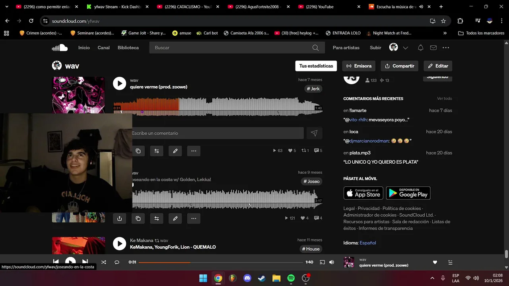Viewport: 509px width, 286px height.
Task: Toggle shuffle in the player bar
Action: point(103,262)
